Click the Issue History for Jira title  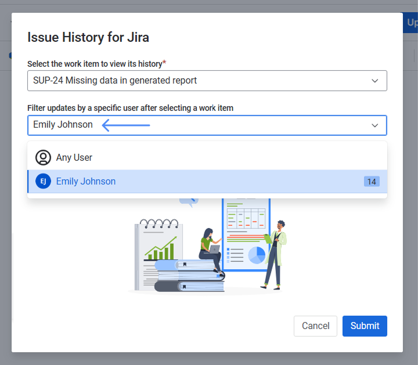pos(88,38)
